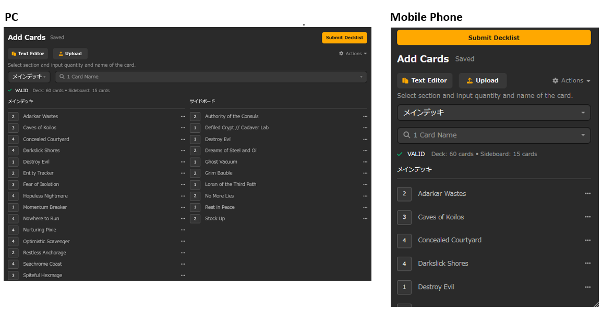The height and width of the screenshot is (312, 602).
Task: Open options for Caves of Koilos in mobile view
Action: (587, 217)
